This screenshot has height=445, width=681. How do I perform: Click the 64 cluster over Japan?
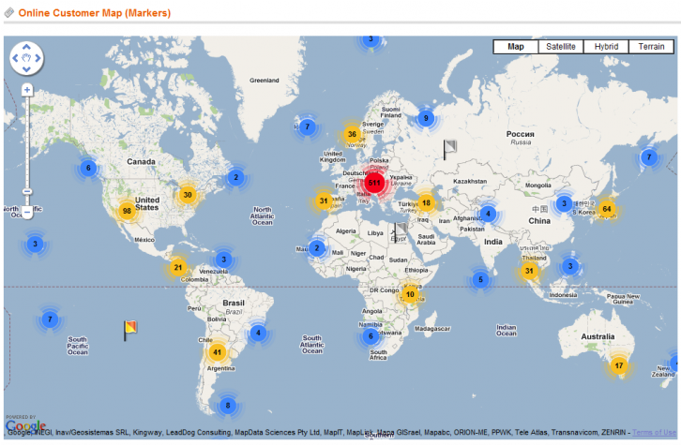(607, 209)
